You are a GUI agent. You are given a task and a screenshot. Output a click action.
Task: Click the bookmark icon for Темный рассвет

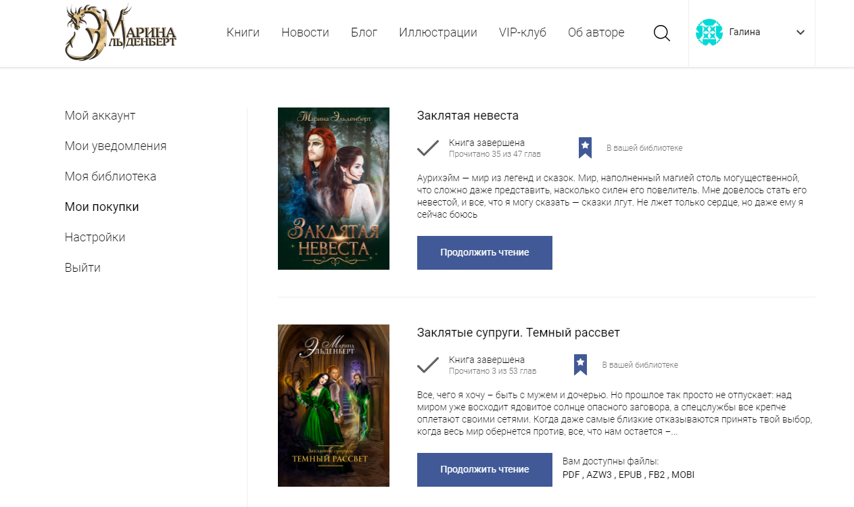point(580,365)
